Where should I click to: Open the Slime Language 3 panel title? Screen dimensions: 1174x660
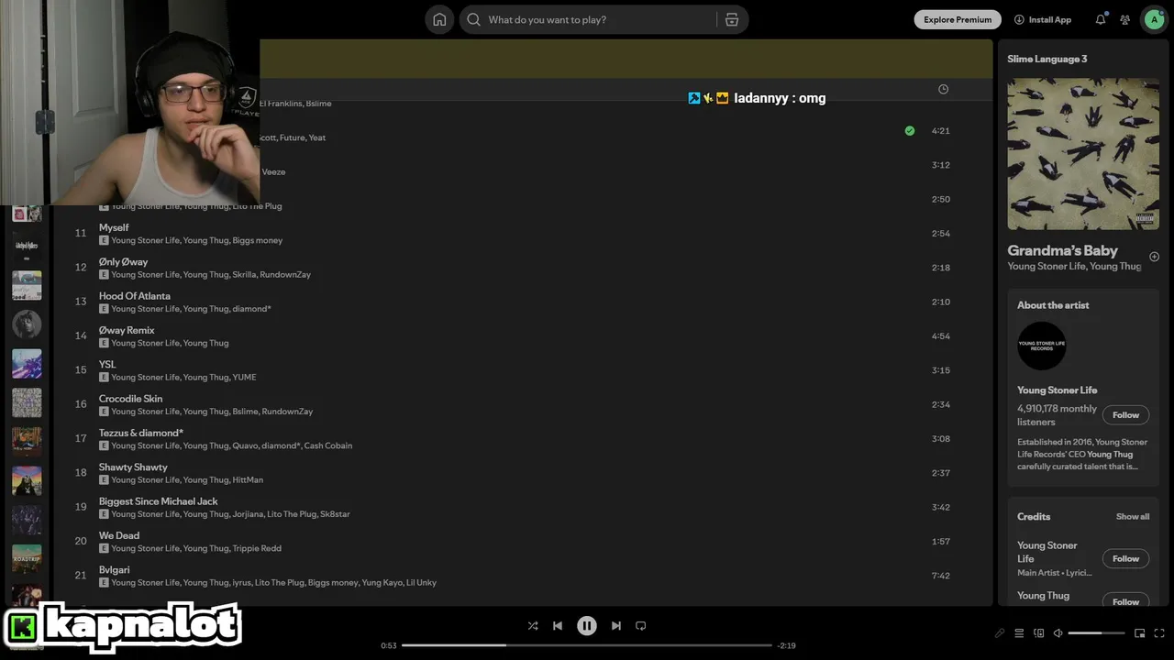[x=1047, y=59]
